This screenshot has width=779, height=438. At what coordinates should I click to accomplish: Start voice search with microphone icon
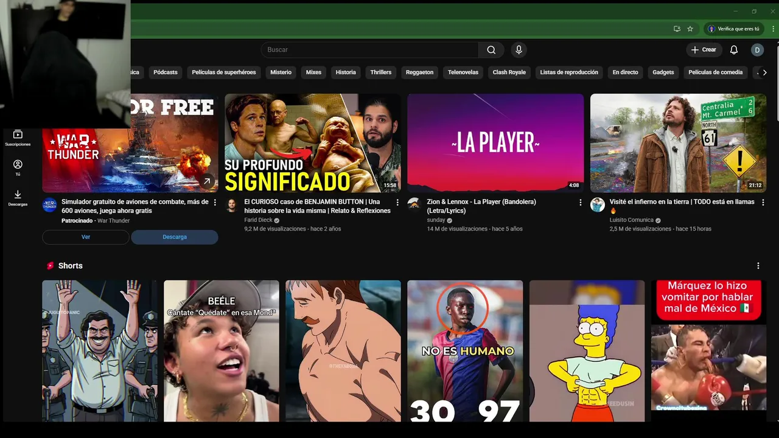pyautogui.click(x=519, y=50)
